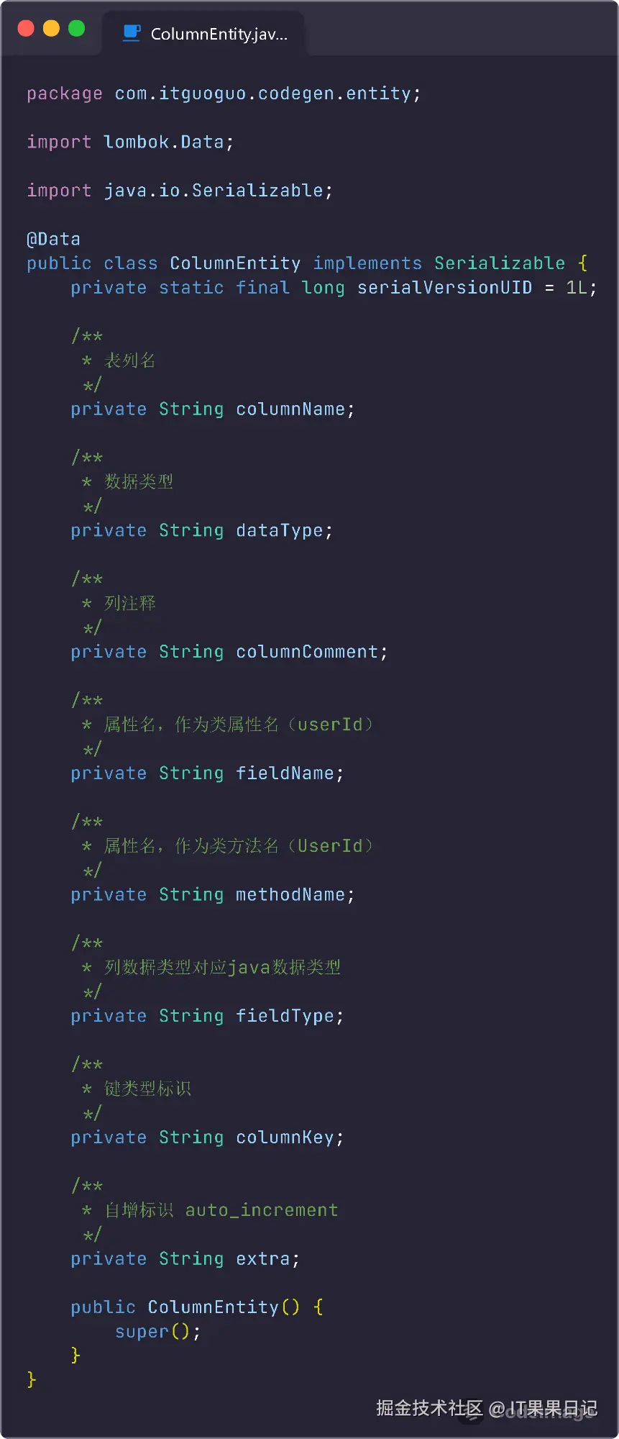This screenshot has height=1439, width=619.
Task: Click the auto_increment comment text
Action: click(261, 1210)
